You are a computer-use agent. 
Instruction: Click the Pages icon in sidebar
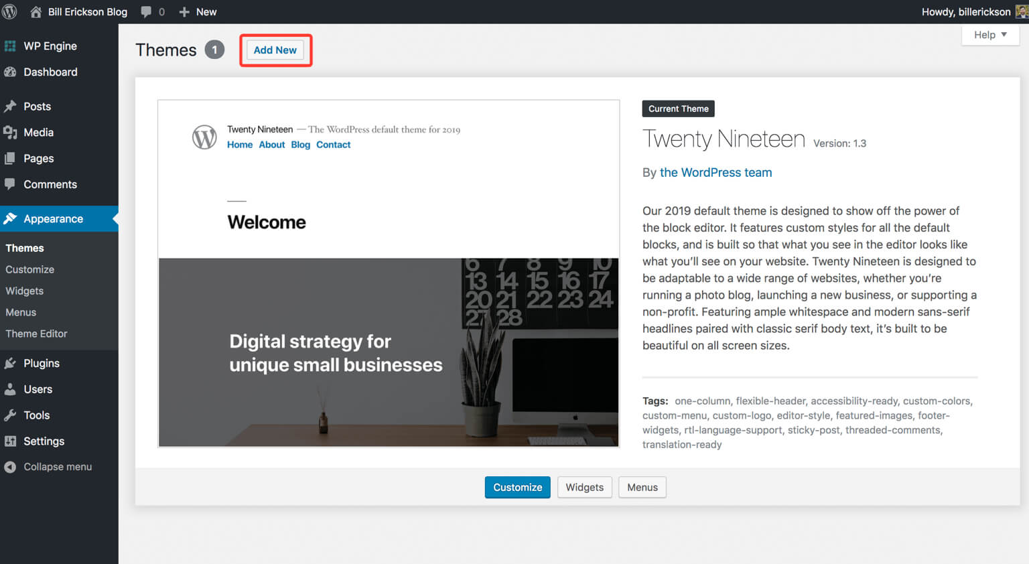[x=10, y=159]
